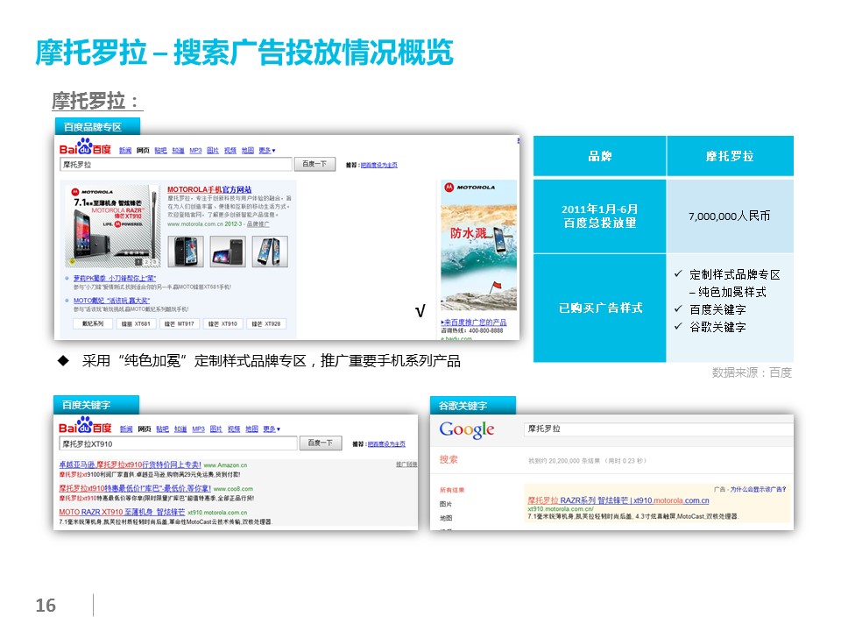841x631 pixels.
Task: Click 为什么会显示该广告 link in Google ad
Action: pyautogui.click(x=755, y=488)
